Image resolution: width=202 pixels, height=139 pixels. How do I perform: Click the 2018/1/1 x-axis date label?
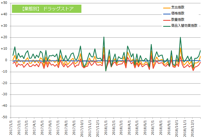click(x=106, y=128)
